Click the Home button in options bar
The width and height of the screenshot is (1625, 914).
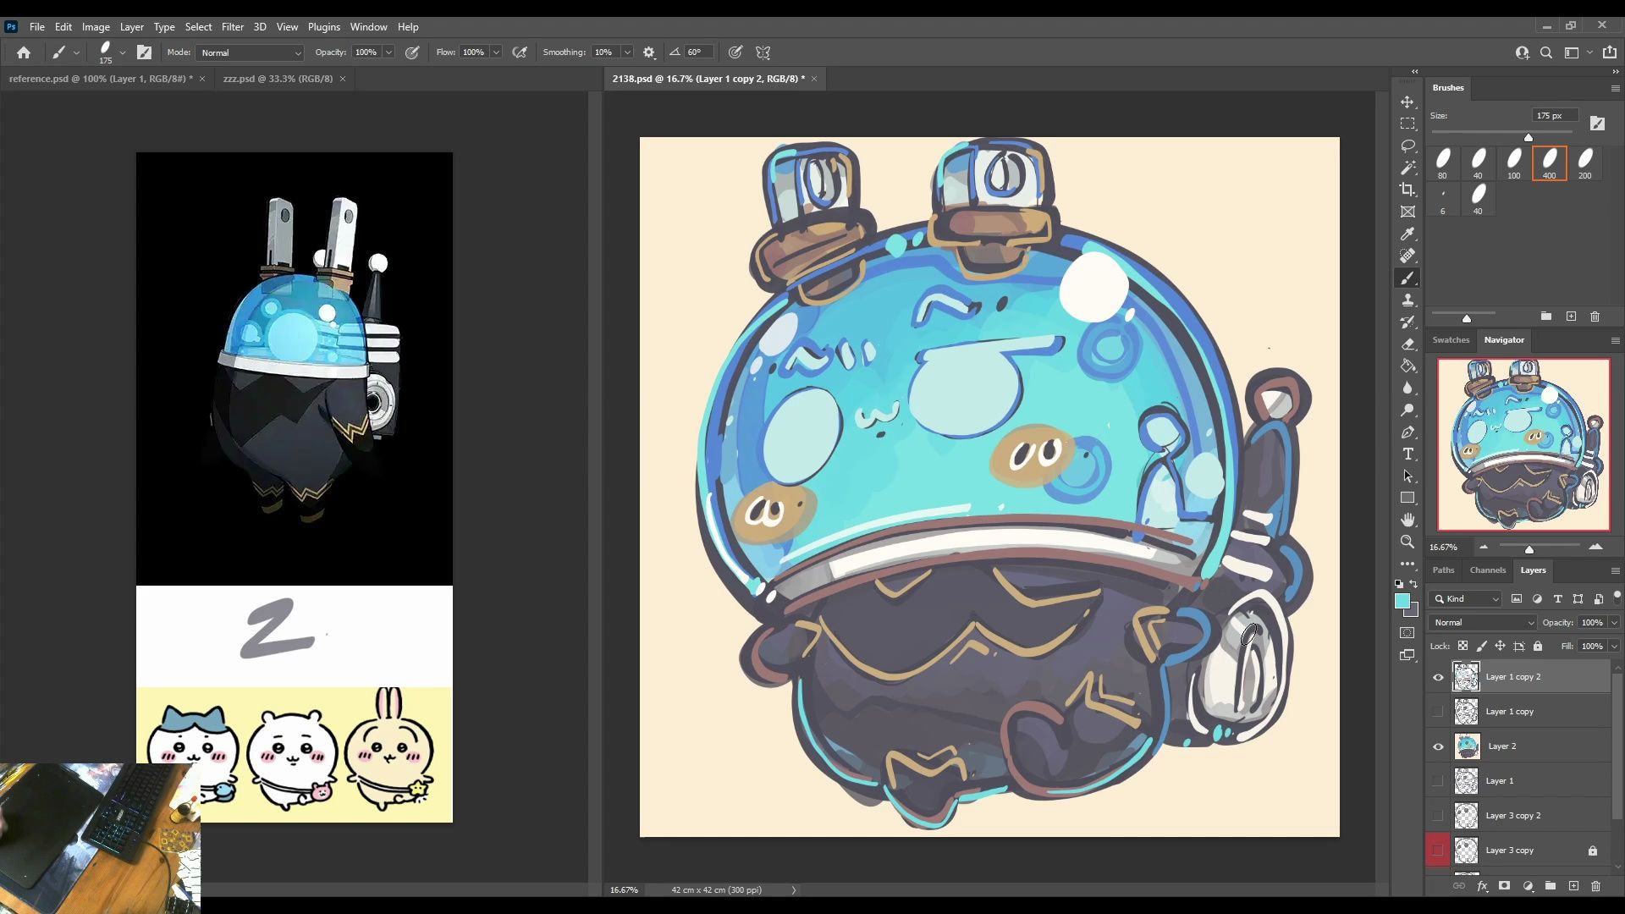[24, 52]
